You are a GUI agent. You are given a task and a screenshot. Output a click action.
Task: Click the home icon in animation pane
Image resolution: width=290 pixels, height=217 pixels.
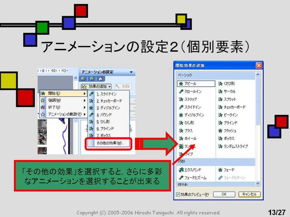click(x=101, y=79)
